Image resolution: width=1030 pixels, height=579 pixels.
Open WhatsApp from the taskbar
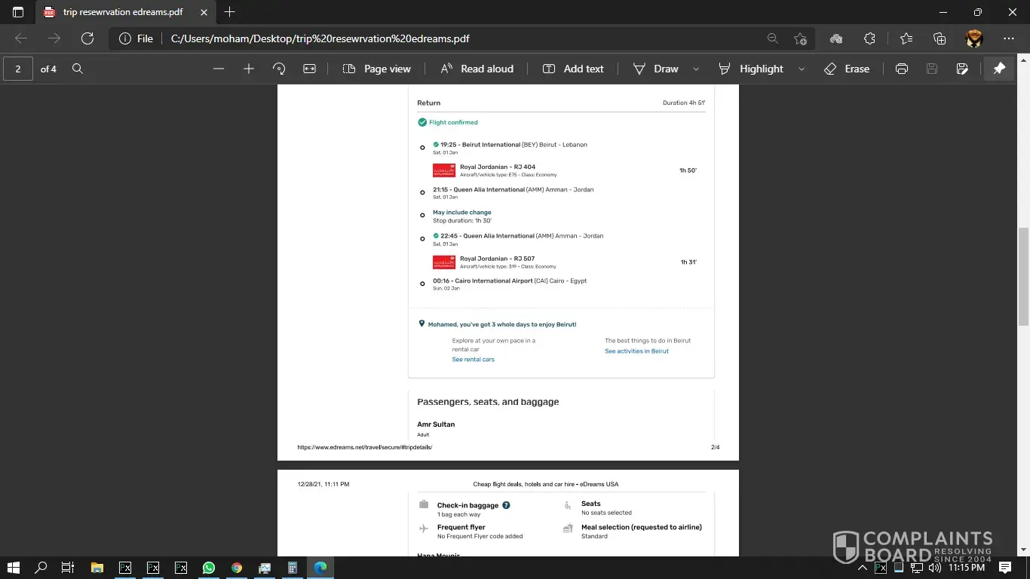[x=209, y=568]
